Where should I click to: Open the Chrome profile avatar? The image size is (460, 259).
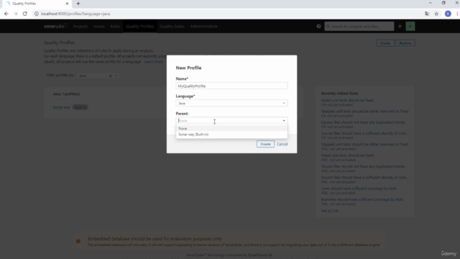click(448, 14)
